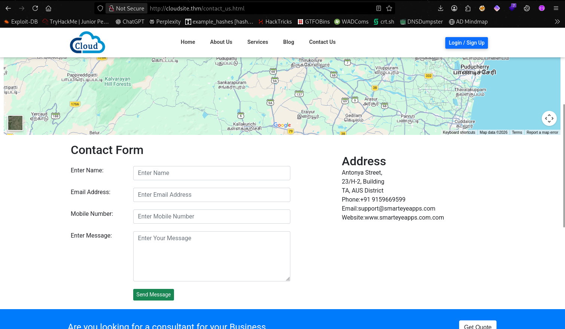The width and height of the screenshot is (565, 329).
Task: Expand the overflow bookmarks chevron
Action: [x=558, y=21]
